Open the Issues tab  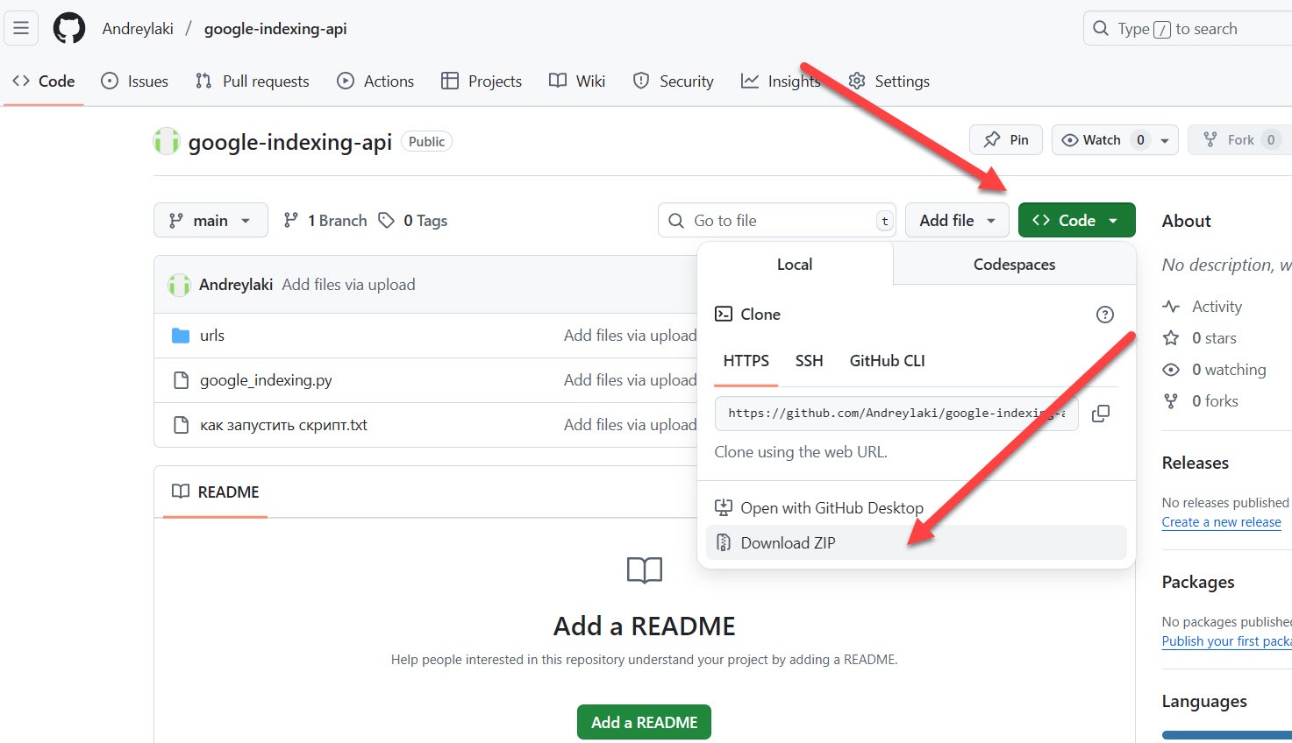pos(135,81)
